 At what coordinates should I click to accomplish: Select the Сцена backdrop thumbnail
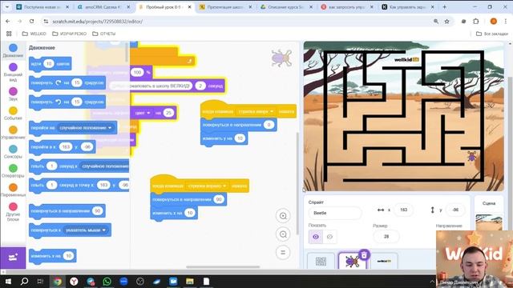[489, 222]
